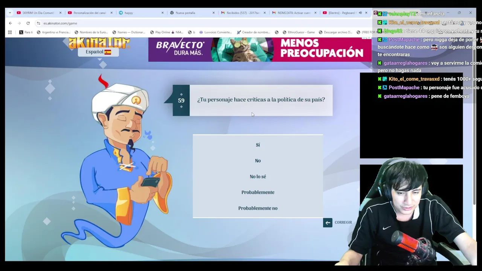The width and height of the screenshot is (482, 271).
Task: Click the question number 59 badge
Action: click(181, 100)
